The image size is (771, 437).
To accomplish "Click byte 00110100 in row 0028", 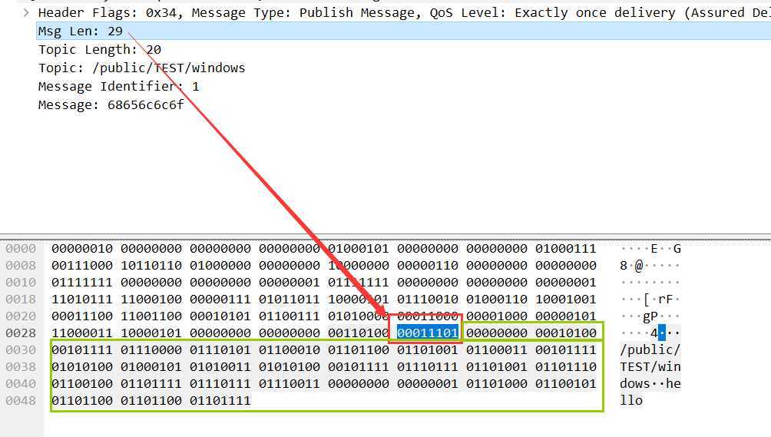I will click(359, 333).
